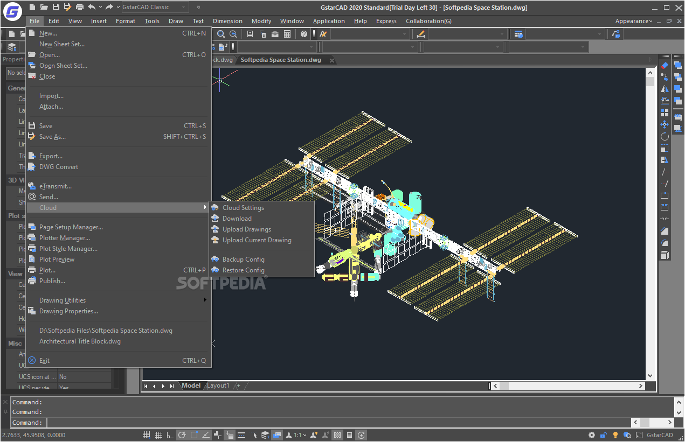Choose DWG Convert in File menu
Screen dimensions: 685x442
pyautogui.click(x=119, y=167)
